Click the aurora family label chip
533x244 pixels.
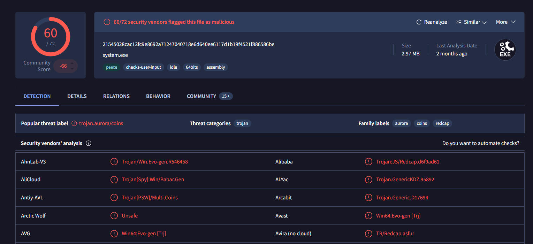401,123
